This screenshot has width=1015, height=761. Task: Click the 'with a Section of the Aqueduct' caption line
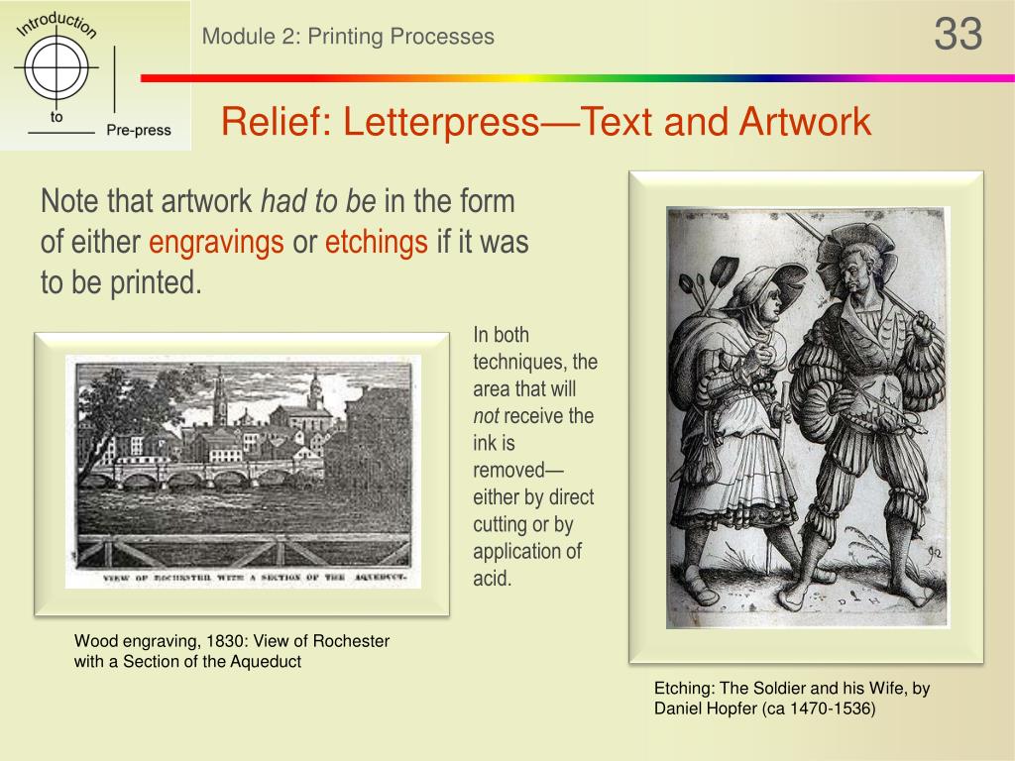(187, 661)
